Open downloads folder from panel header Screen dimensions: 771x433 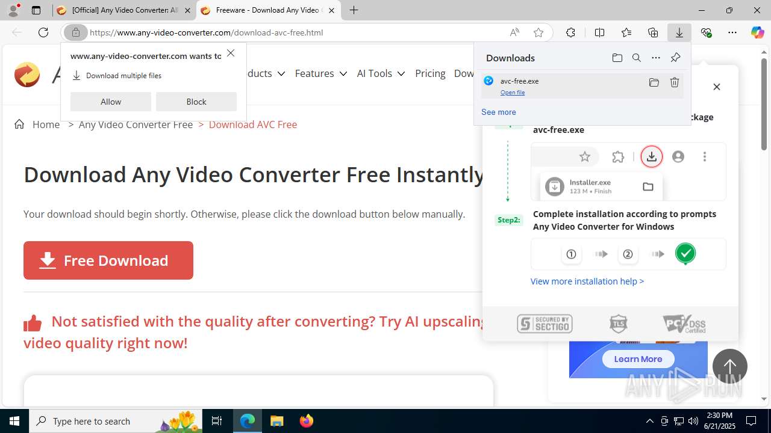pos(617,58)
